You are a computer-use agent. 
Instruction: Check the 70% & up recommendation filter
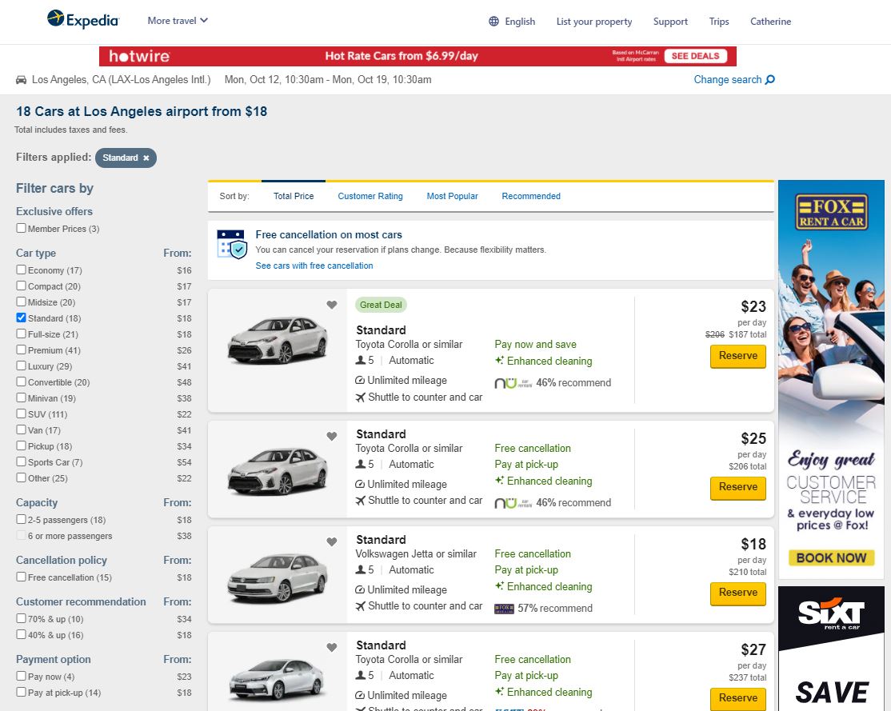(x=21, y=617)
